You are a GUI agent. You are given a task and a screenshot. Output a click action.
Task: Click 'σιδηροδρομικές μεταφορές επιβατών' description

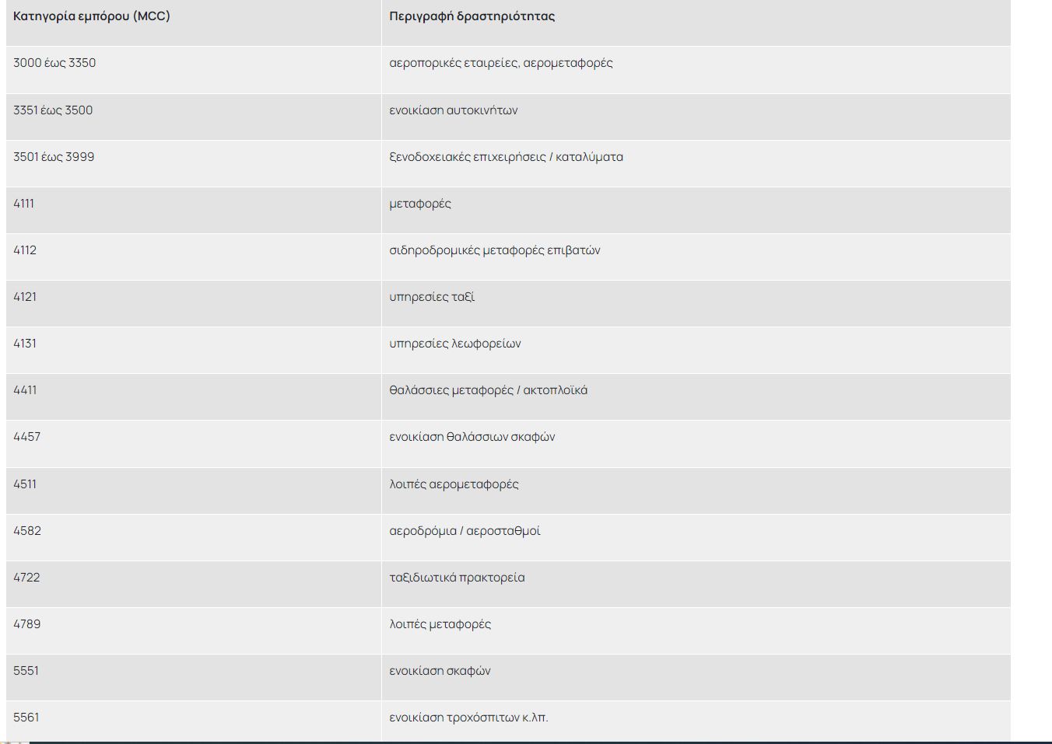(494, 250)
